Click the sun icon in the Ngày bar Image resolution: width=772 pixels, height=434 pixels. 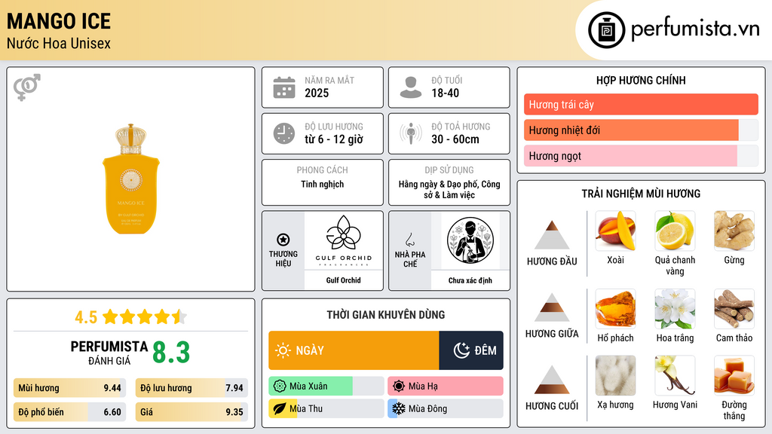tap(283, 350)
